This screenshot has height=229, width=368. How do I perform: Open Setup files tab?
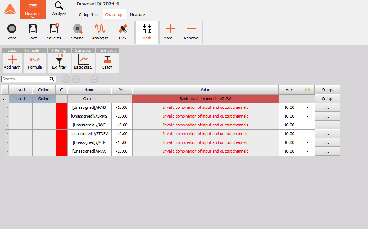[88, 15]
